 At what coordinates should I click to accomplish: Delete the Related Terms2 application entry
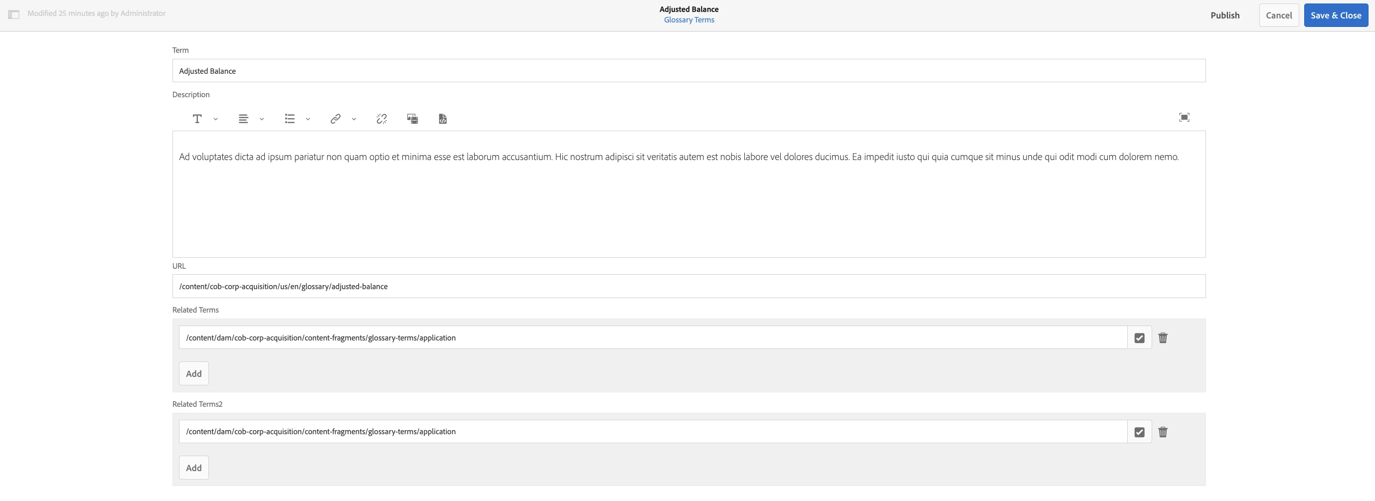point(1163,432)
